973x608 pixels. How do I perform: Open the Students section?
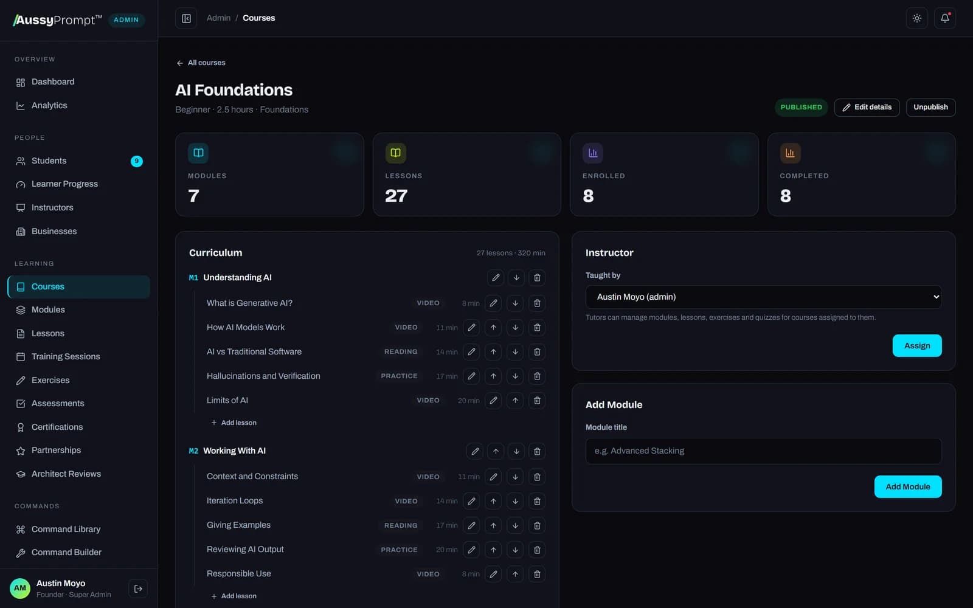click(x=78, y=161)
